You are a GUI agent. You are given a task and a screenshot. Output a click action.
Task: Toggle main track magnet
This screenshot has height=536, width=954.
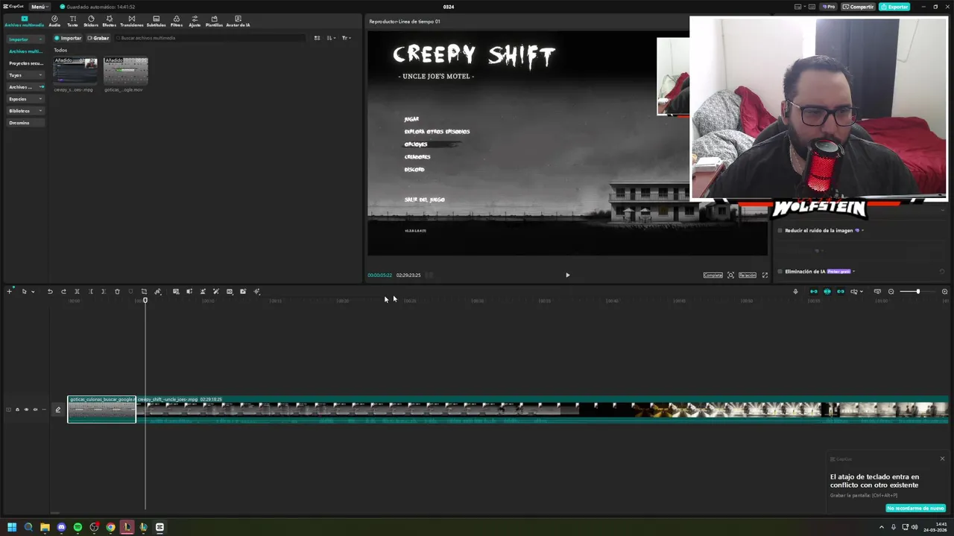point(814,292)
